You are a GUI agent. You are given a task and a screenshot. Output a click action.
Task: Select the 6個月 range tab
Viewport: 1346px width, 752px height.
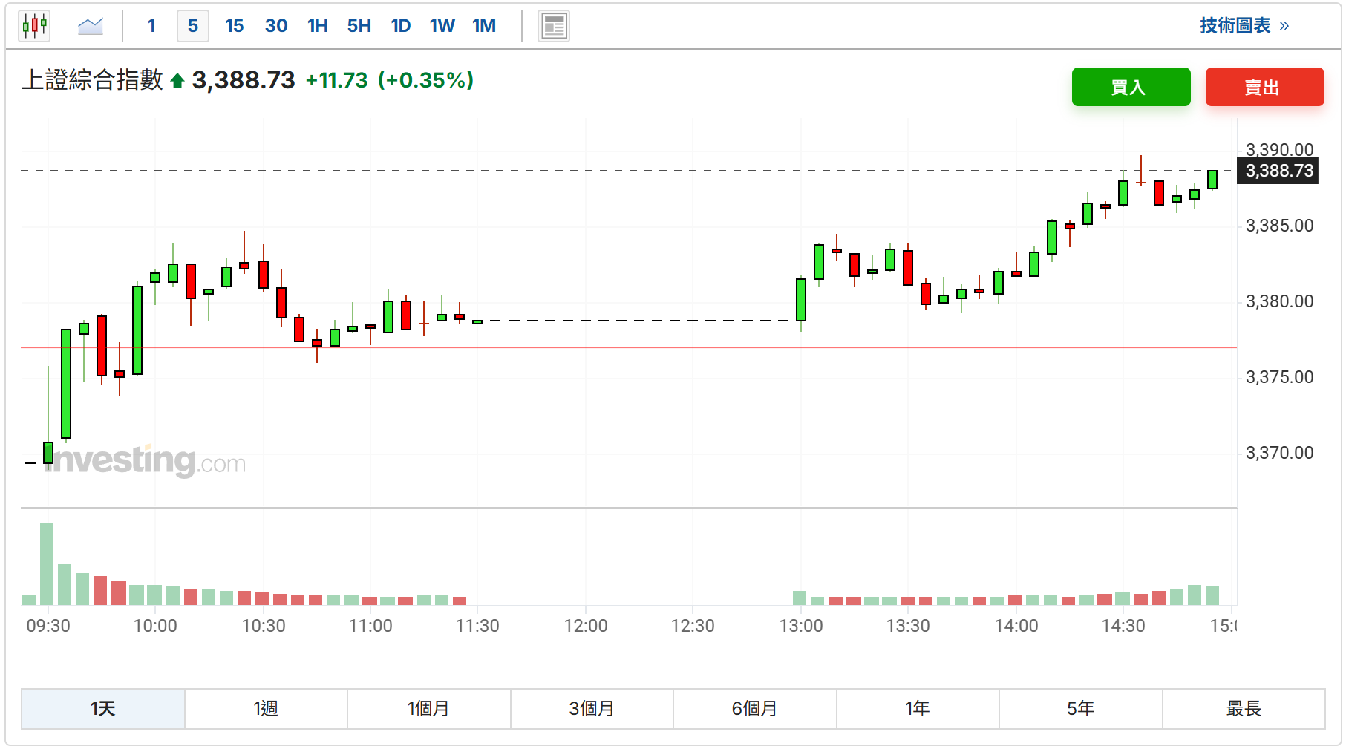755,709
